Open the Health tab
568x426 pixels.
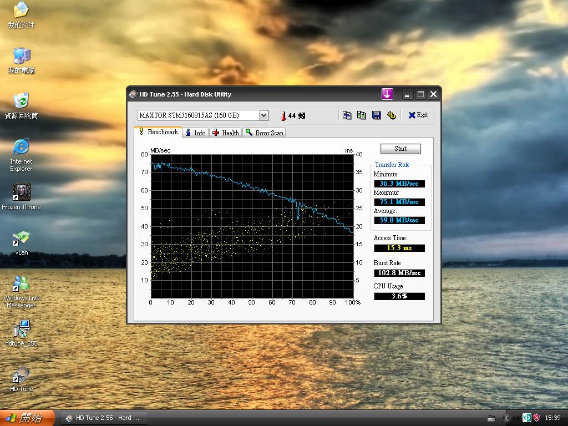[226, 133]
